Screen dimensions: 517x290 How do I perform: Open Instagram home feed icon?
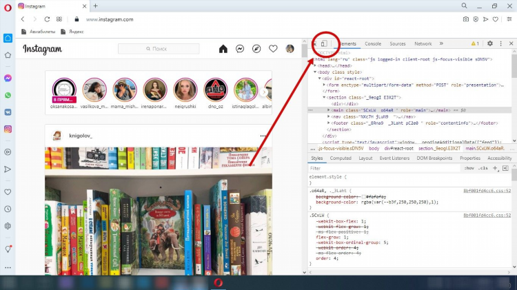[223, 49]
